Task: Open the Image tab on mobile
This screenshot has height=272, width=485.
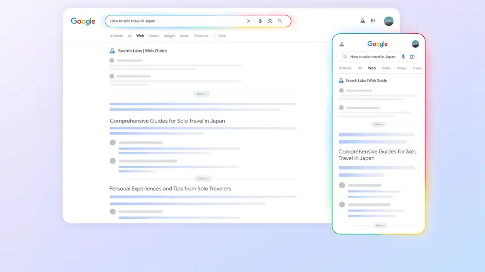Action: click(402, 68)
